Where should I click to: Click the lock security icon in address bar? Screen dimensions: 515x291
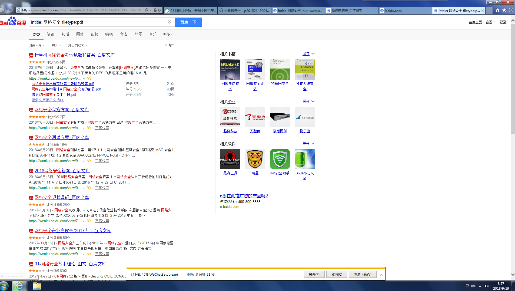(155, 10)
